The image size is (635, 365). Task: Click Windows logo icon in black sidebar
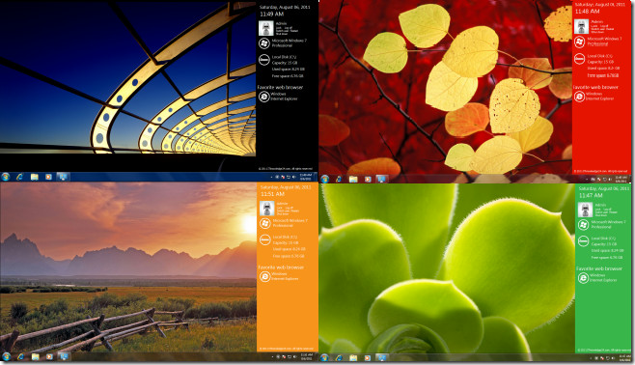coord(264,43)
